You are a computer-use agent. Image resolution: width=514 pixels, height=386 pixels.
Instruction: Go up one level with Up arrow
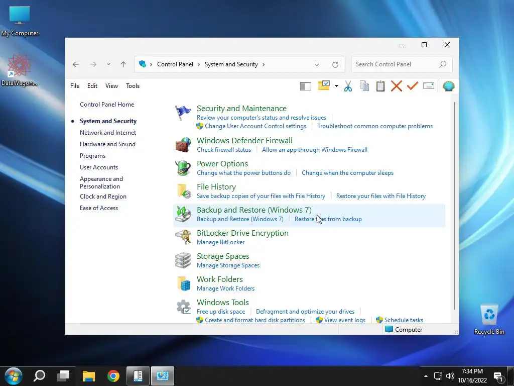coord(123,64)
